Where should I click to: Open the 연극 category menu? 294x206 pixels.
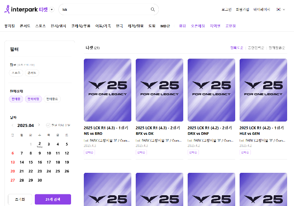point(119,26)
